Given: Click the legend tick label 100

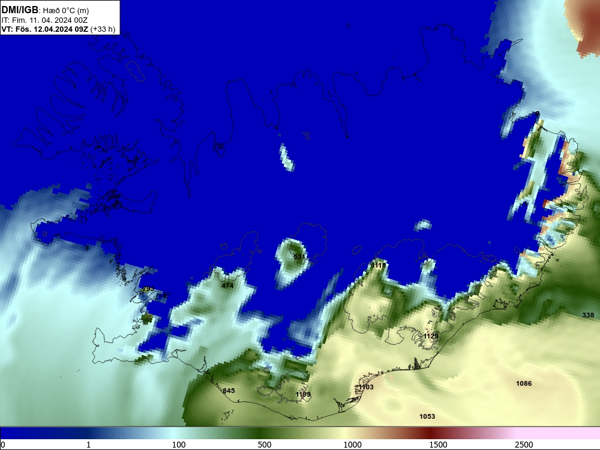Looking at the screenshot, I should tap(179, 445).
